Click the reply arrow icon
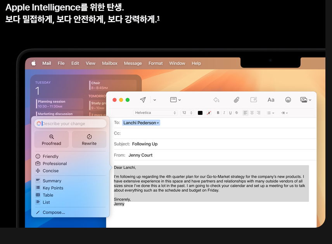Viewport: 332px width, 244px height. point(216,100)
